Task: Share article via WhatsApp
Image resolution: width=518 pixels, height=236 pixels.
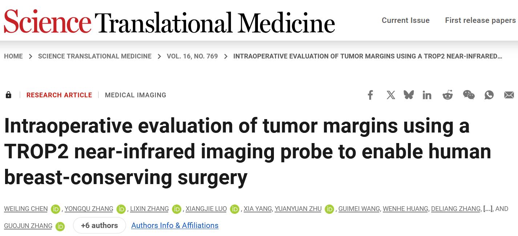Action: coord(489,95)
